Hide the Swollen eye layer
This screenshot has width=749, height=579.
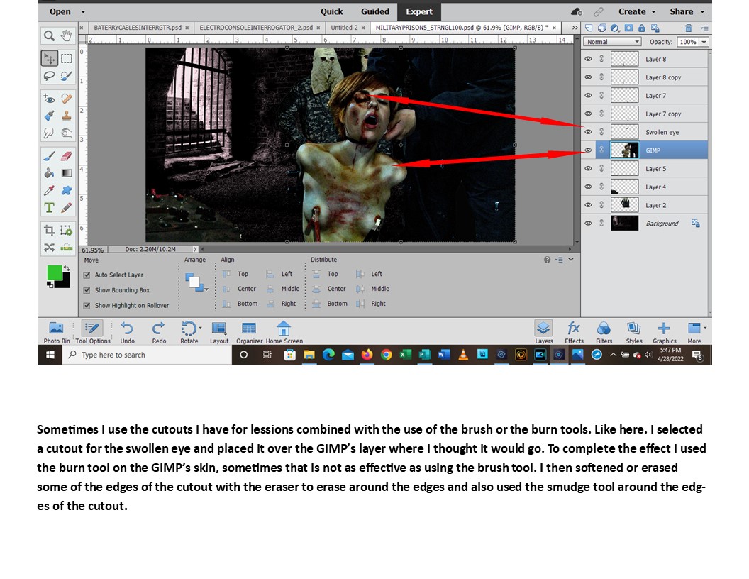click(x=588, y=132)
